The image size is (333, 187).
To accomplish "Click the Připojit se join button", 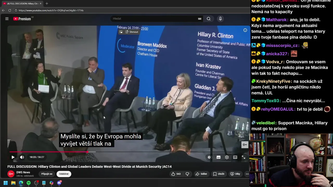I will (47, 174).
